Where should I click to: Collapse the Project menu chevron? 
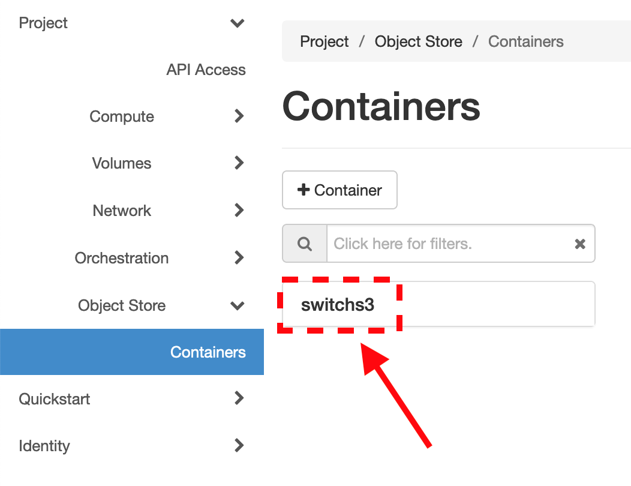coord(238,23)
